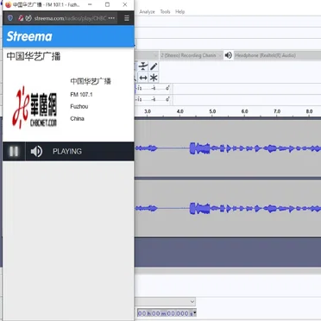321x321 pixels.
Task: Click the 5.0 mark on the timeline ruler
Action: click(212, 111)
